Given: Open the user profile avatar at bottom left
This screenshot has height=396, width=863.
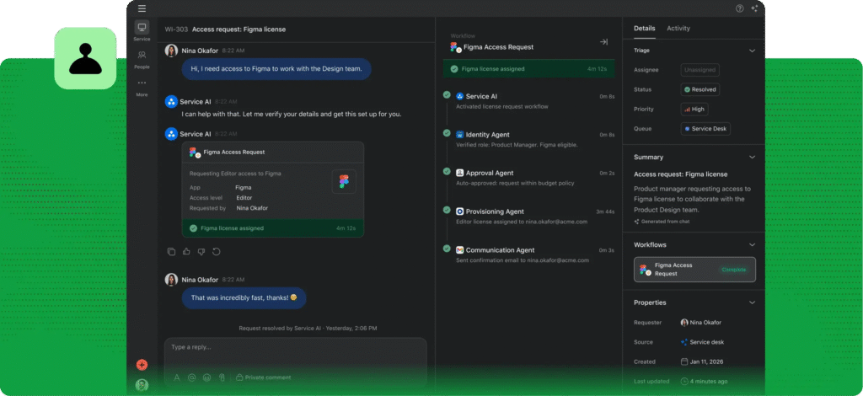Looking at the screenshot, I should click(142, 385).
